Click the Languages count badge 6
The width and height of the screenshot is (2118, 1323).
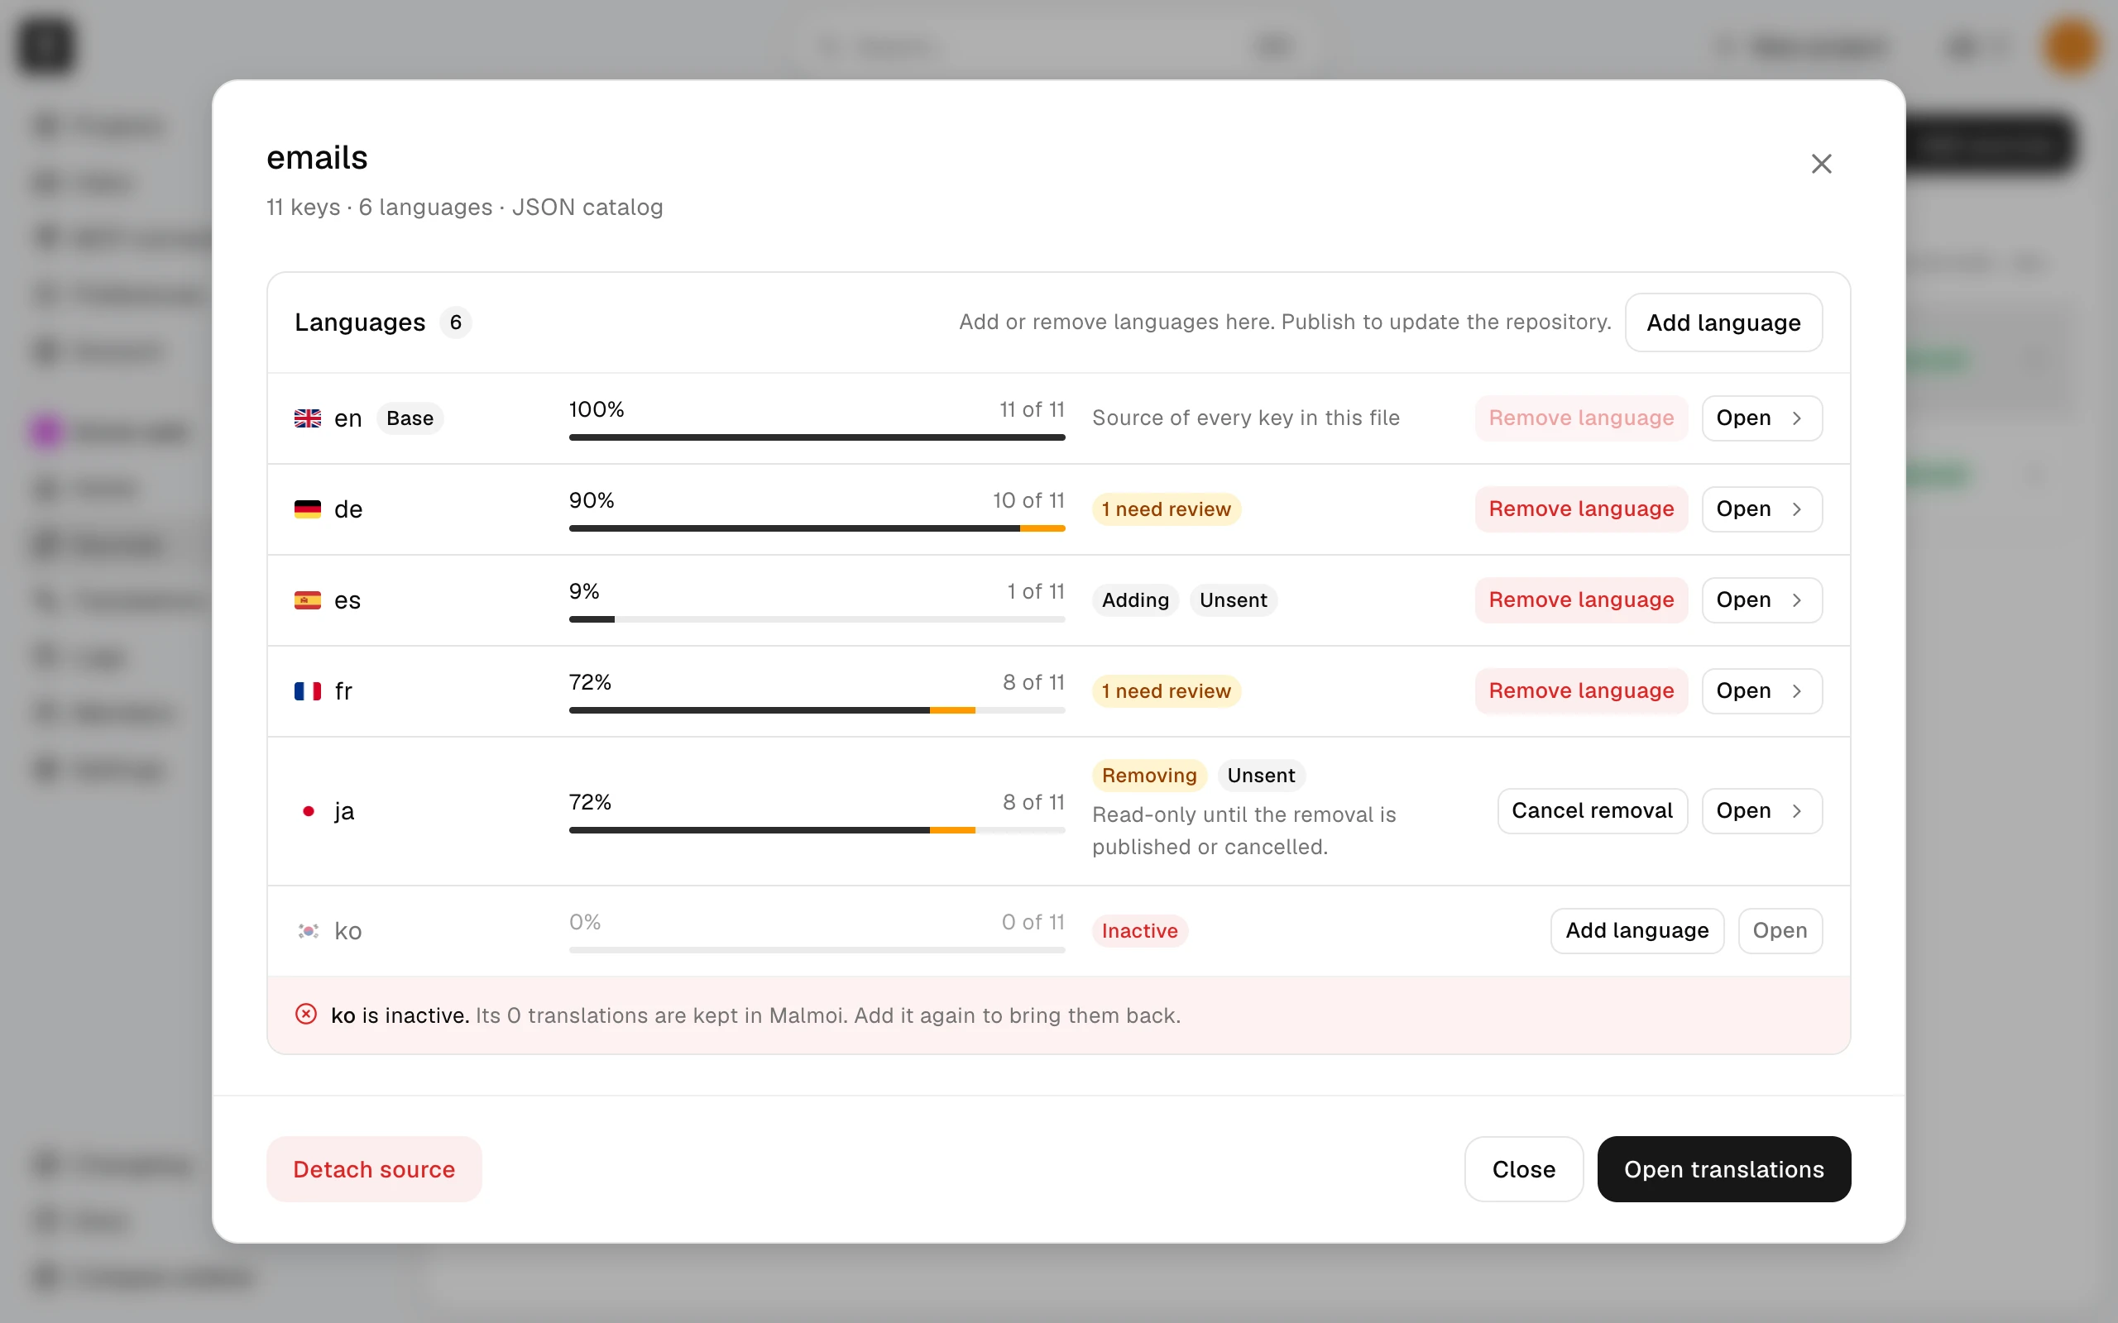click(455, 322)
